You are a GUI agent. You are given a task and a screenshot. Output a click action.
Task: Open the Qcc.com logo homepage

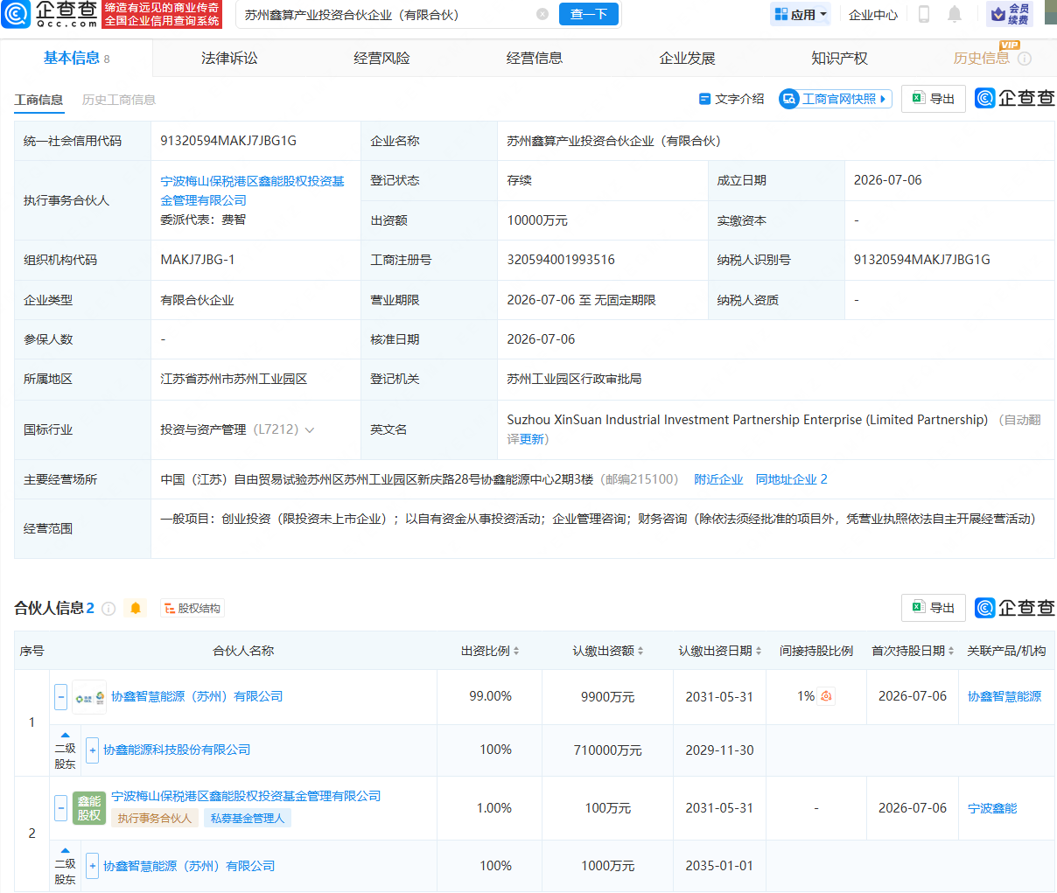pos(50,14)
